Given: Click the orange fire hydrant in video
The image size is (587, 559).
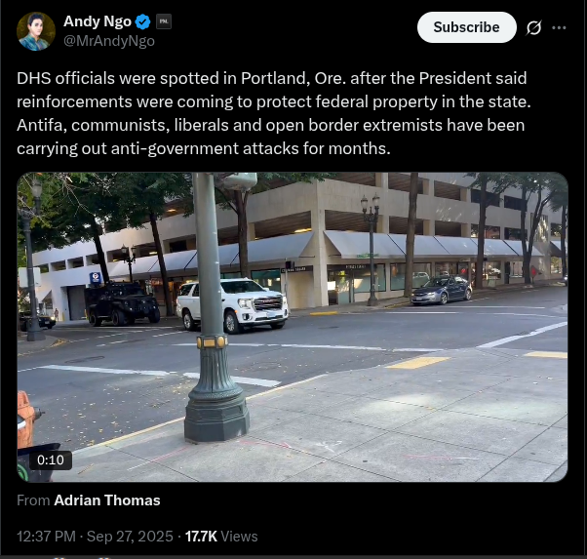Looking at the screenshot, I should [x=26, y=419].
